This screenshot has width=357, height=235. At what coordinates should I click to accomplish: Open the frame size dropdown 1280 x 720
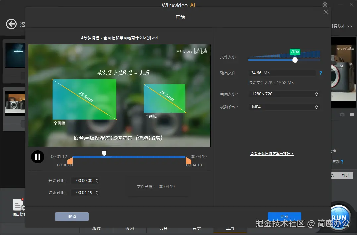tap(284, 94)
